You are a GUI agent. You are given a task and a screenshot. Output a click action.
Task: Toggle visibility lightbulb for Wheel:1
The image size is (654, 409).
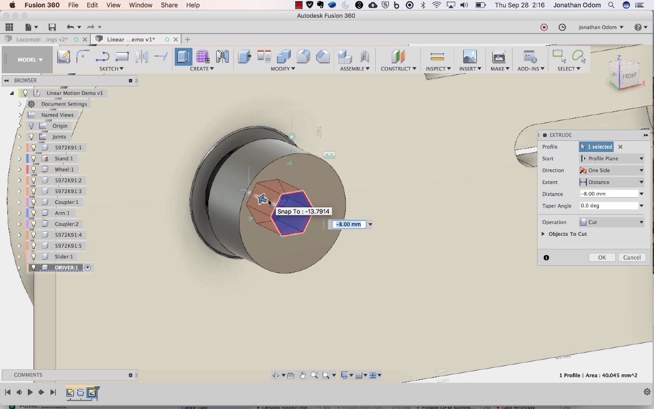coord(33,169)
